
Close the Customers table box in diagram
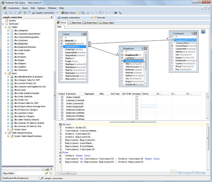(195, 33)
